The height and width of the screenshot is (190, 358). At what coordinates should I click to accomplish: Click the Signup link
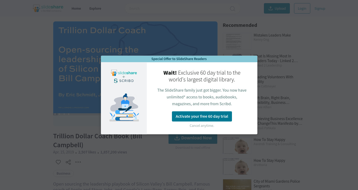320,8
